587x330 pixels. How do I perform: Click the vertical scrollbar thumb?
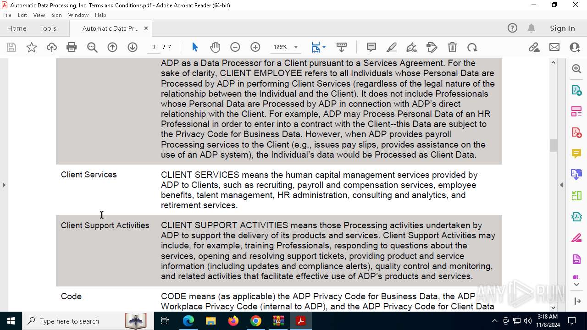[x=553, y=145]
